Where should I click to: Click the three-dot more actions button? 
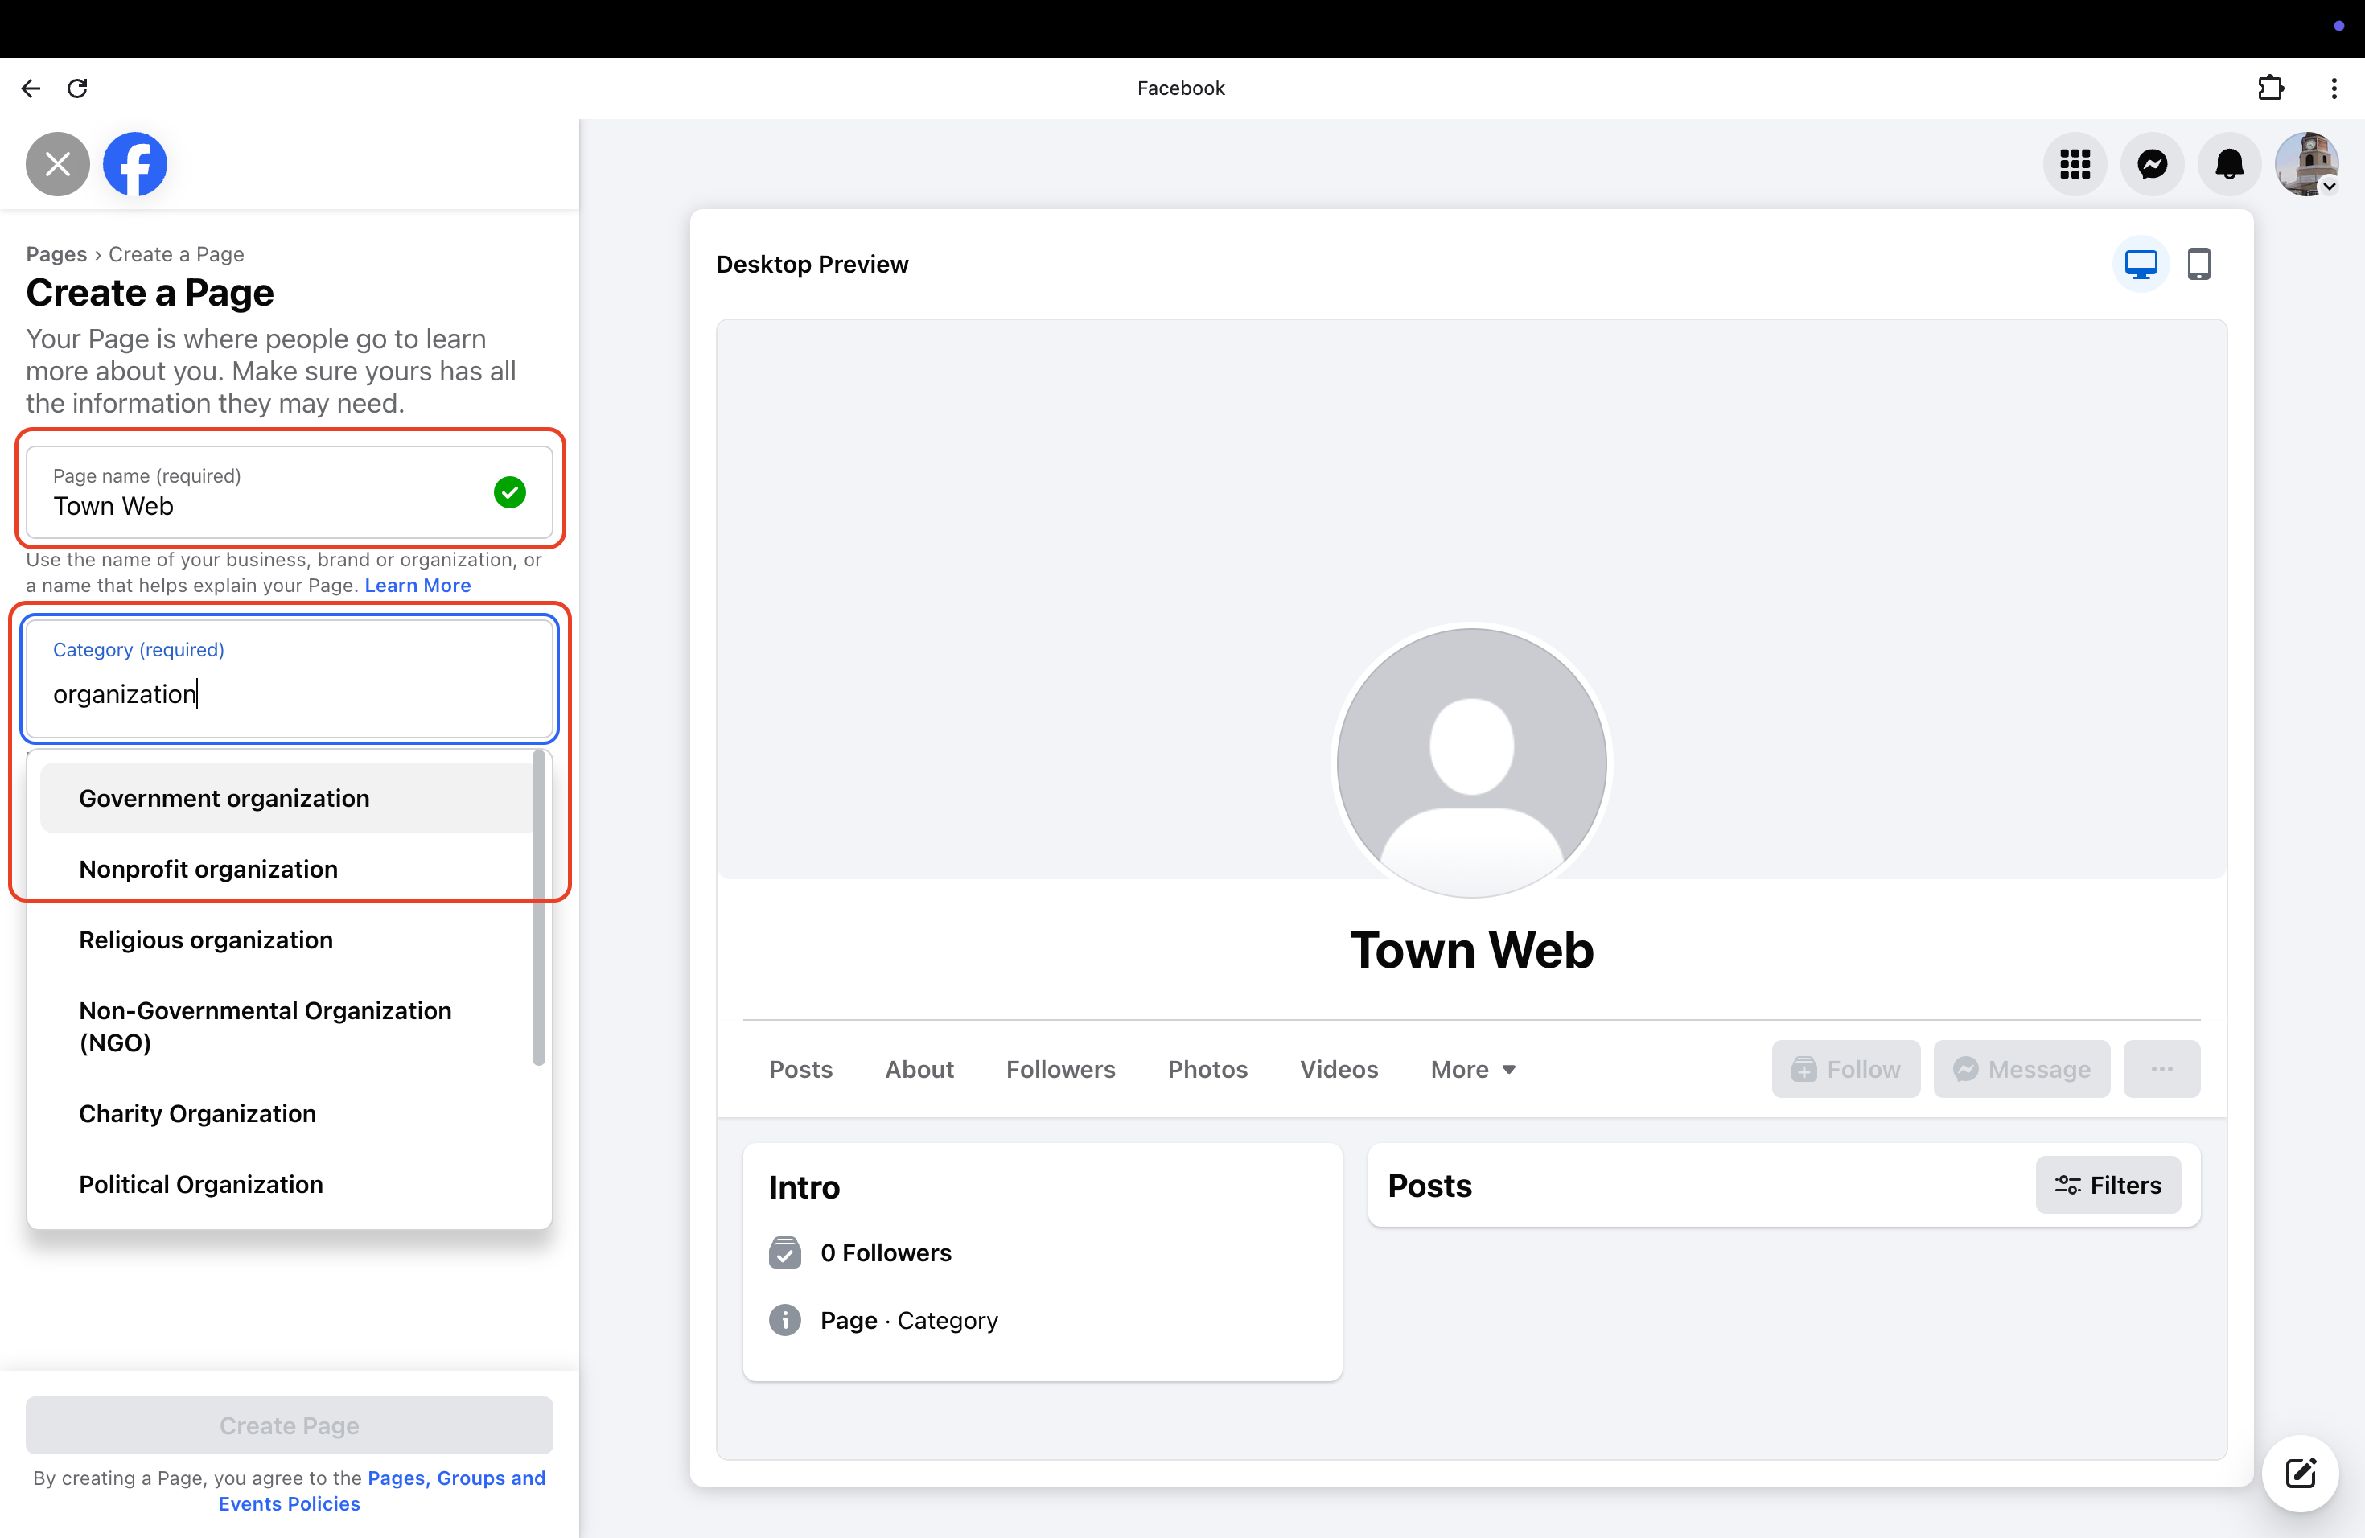(x=2161, y=1069)
